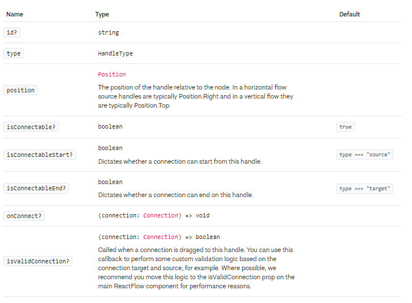Click the Name column header
The height and width of the screenshot is (303, 412).
(x=15, y=14)
